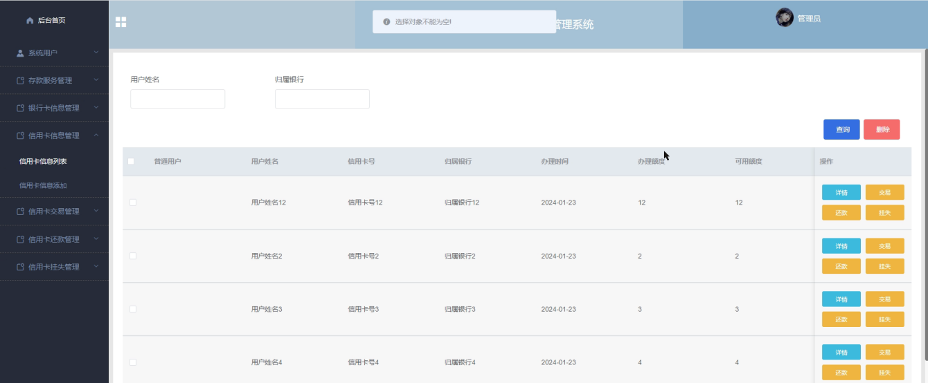The height and width of the screenshot is (383, 928).
Task: Collapse the 信用卡信息管理 menu chevron
Action: pos(96,136)
